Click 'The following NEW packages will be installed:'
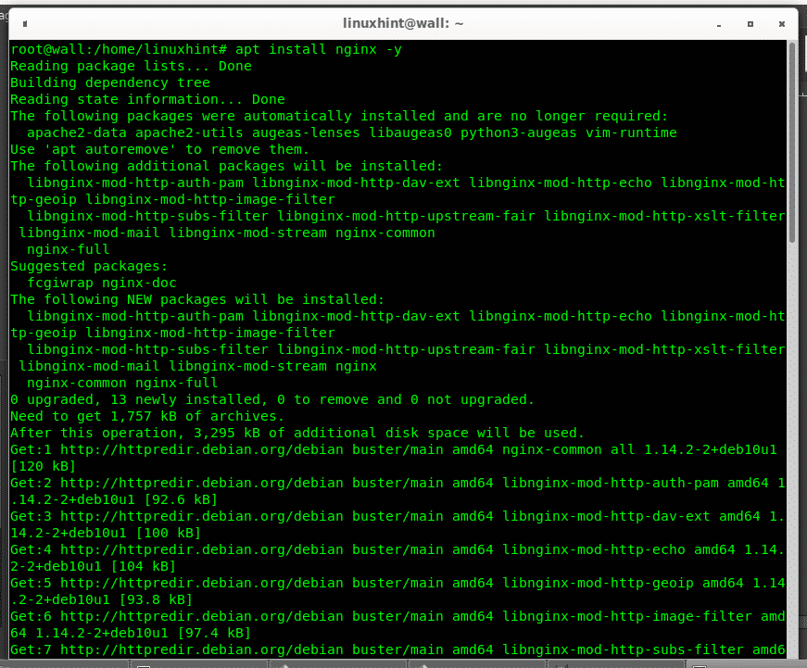The width and height of the screenshot is (807, 668). 197,299
